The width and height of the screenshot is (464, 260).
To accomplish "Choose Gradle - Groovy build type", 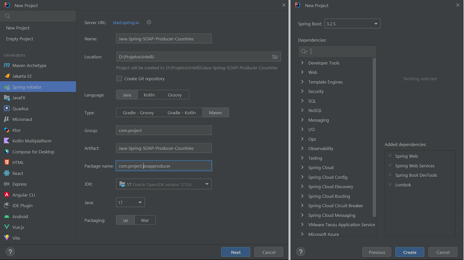I will coord(138,112).
